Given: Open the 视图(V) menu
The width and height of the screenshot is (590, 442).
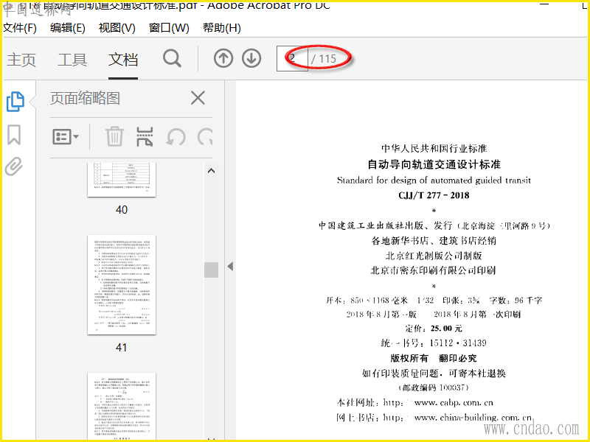Looking at the screenshot, I should [x=117, y=28].
